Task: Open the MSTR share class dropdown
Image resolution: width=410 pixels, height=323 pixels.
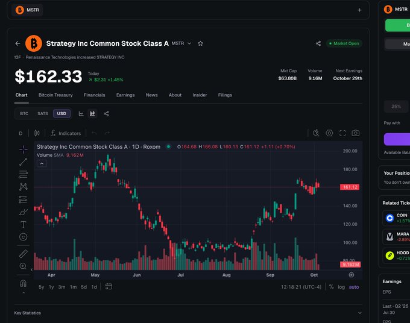Action: (x=189, y=43)
